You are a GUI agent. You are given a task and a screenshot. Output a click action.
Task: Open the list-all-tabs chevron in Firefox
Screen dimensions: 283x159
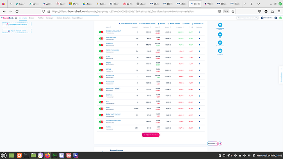pos(258,4)
